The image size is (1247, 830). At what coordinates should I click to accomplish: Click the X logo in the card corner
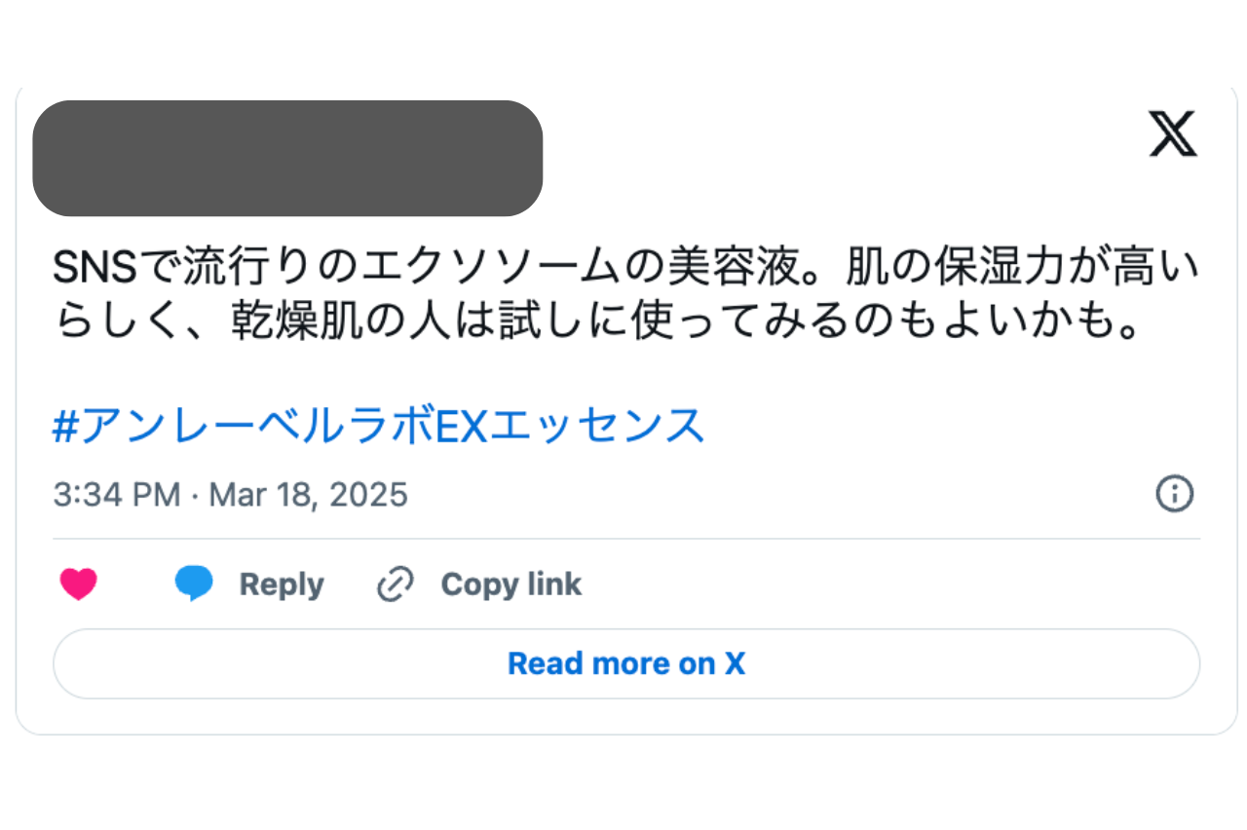[1173, 133]
